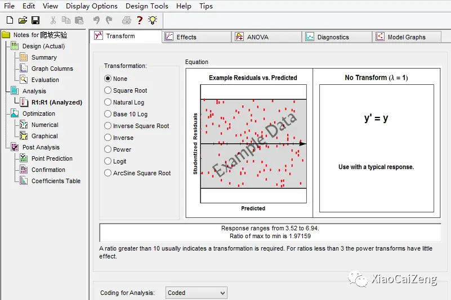The height and width of the screenshot is (300, 451).
Task: Click the New file toolbar icon
Action: coord(10,20)
